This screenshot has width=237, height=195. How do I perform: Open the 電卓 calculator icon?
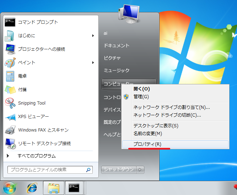point(10,76)
